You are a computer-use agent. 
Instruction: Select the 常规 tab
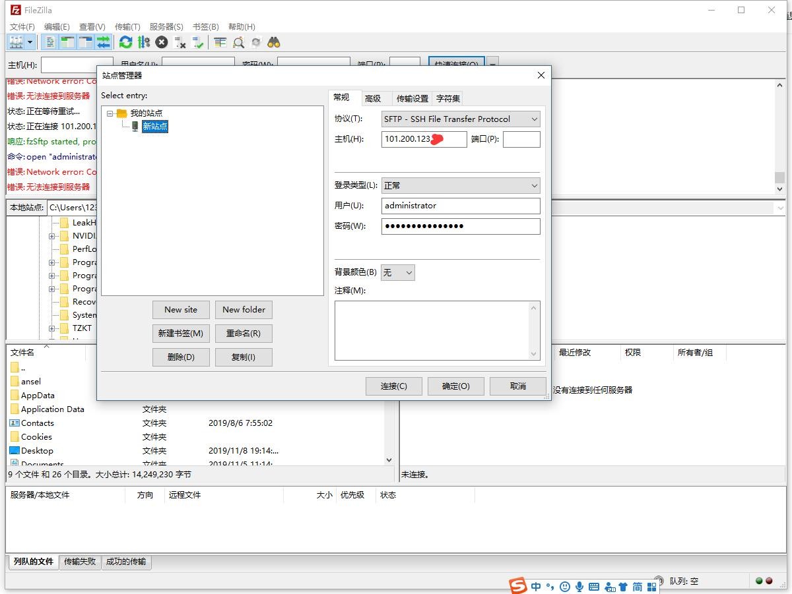point(341,98)
